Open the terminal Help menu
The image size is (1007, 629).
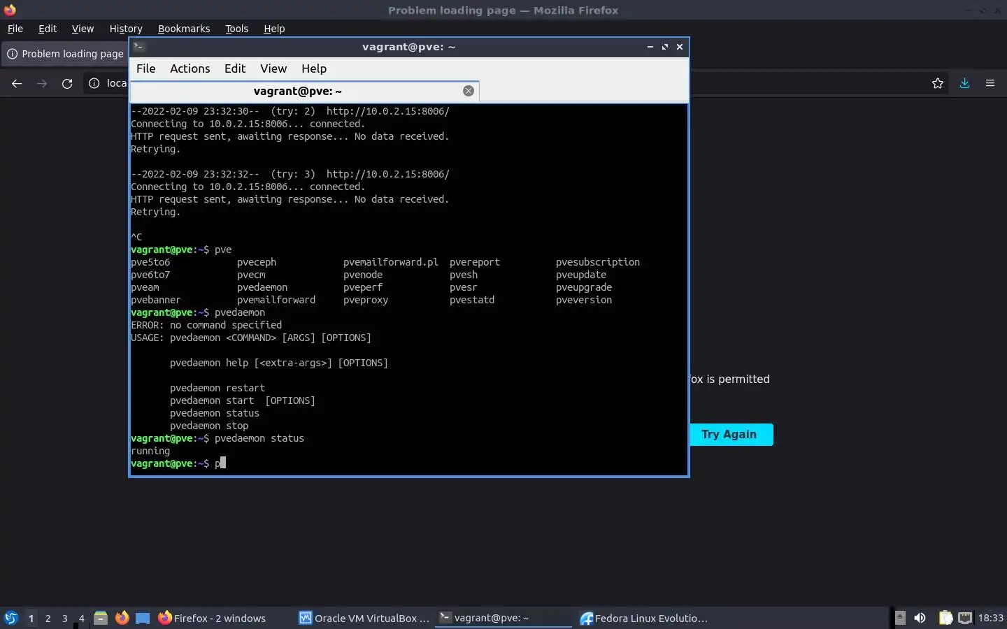coord(314,68)
